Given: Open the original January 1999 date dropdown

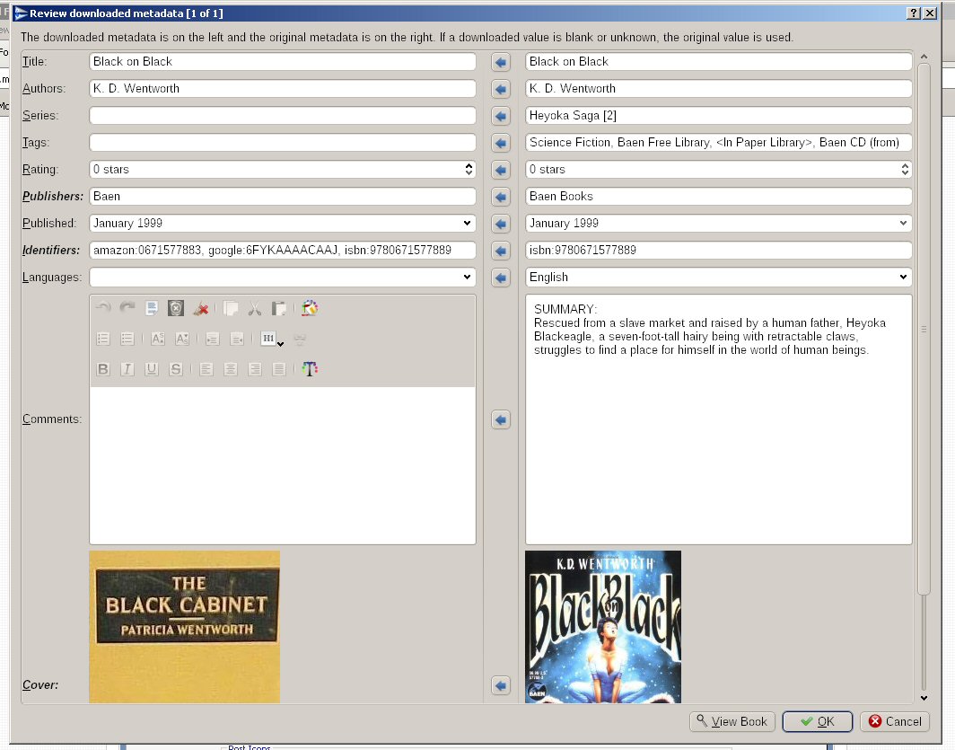Looking at the screenshot, I should click(x=903, y=223).
